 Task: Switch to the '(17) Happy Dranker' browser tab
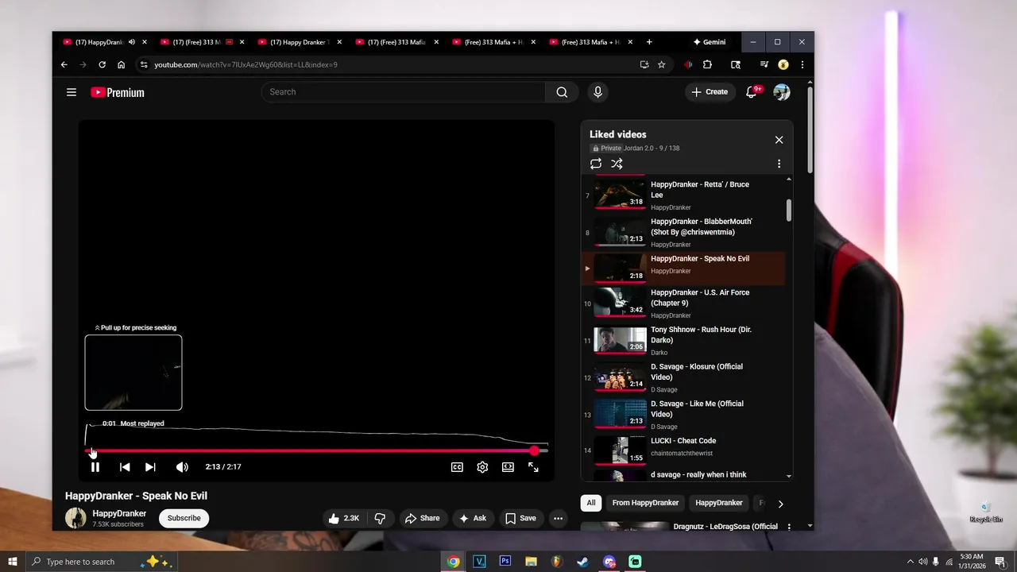pos(298,42)
